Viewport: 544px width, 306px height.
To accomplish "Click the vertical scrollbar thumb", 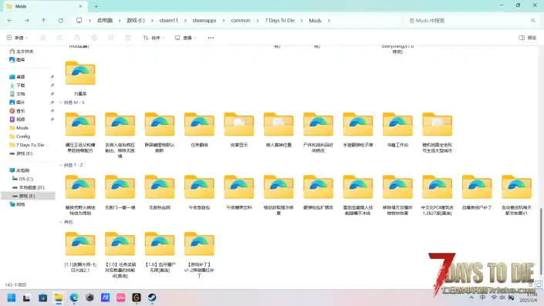I will [x=542, y=241].
